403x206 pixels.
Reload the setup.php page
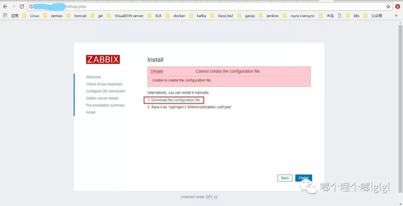pyautogui.click(x=22, y=7)
